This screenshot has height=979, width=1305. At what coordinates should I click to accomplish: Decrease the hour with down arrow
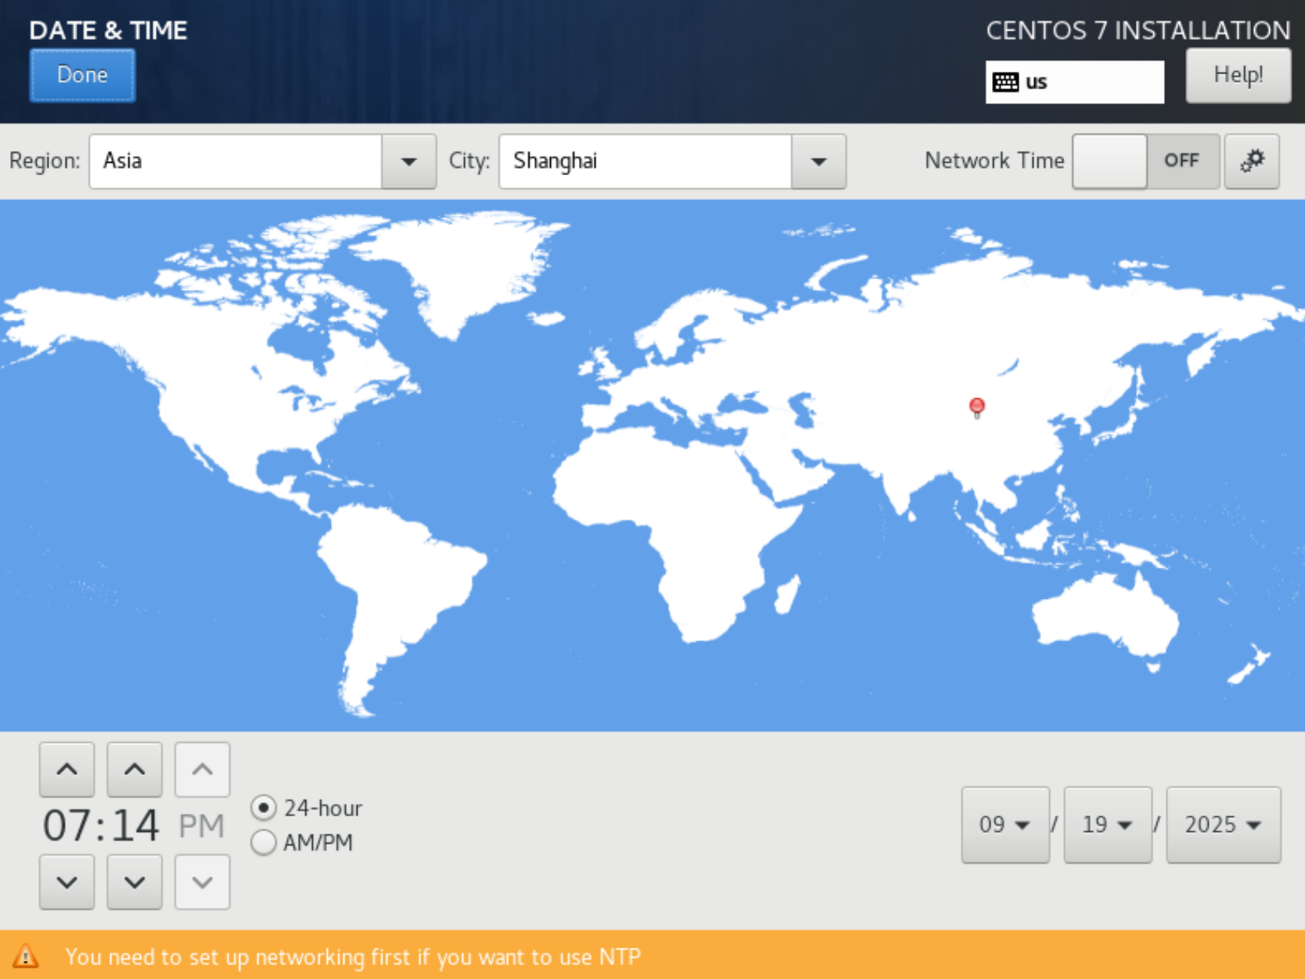click(x=67, y=882)
